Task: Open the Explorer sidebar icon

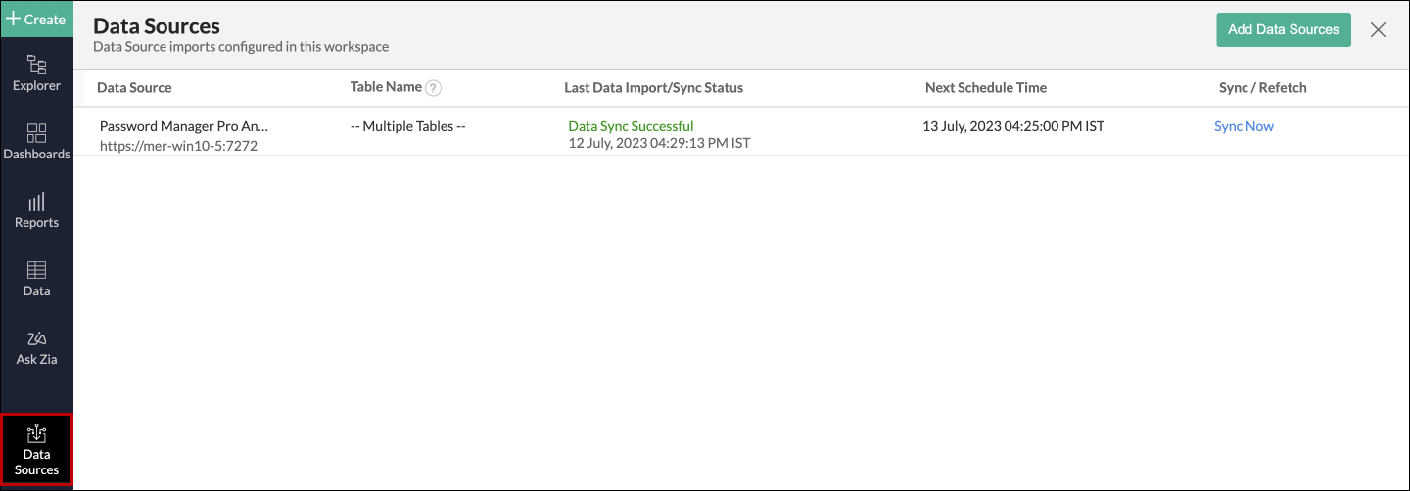Action: click(x=36, y=73)
